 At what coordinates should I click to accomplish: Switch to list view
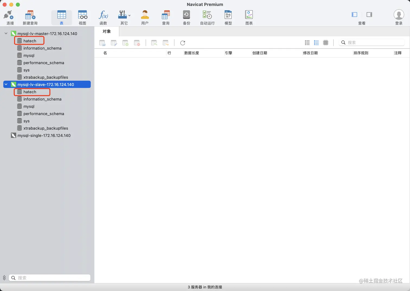coord(316,43)
